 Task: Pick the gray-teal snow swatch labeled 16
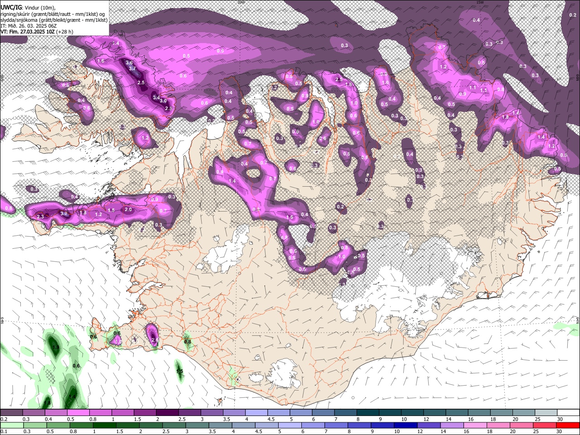[479, 413]
